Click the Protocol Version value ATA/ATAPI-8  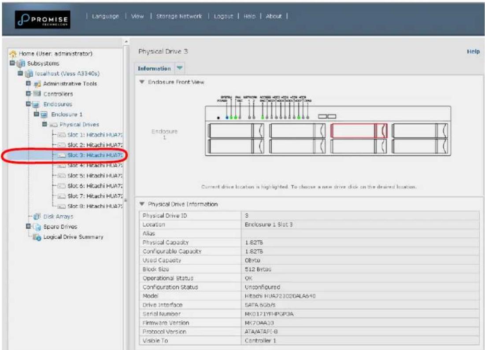[x=261, y=332]
